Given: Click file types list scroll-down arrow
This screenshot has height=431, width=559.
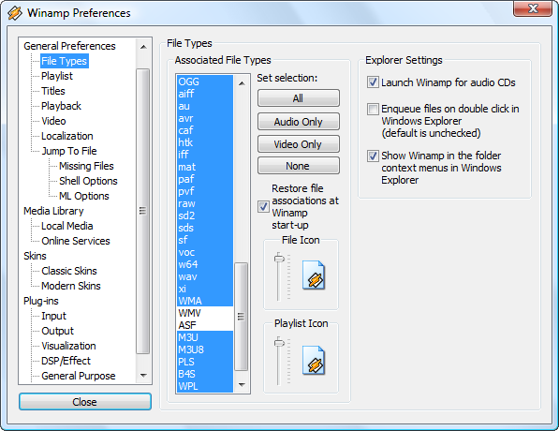Looking at the screenshot, I should click(x=242, y=384).
